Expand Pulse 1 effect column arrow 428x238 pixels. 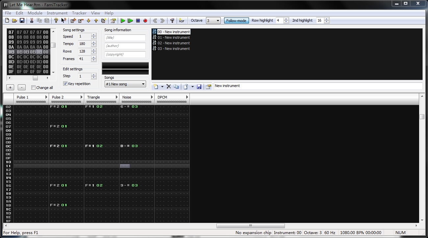[x=46, y=97]
